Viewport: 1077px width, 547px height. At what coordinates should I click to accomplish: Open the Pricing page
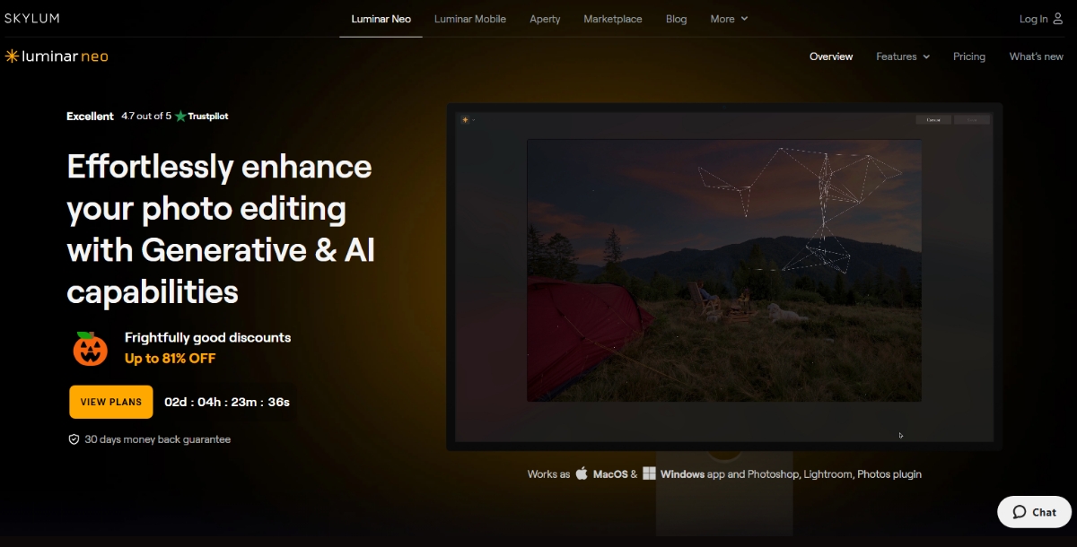click(x=969, y=56)
